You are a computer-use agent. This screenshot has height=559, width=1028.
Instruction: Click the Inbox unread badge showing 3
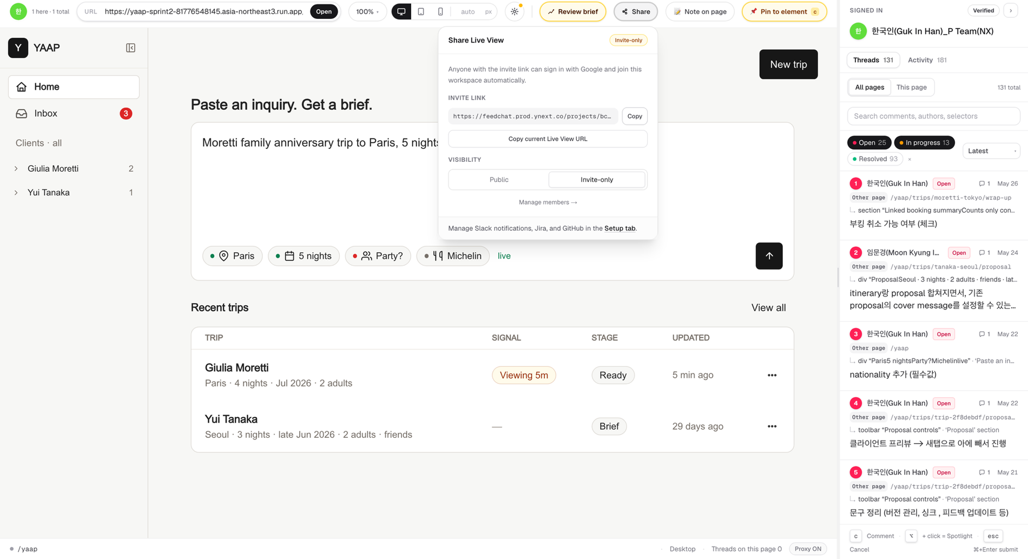click(x=126, y=114)
